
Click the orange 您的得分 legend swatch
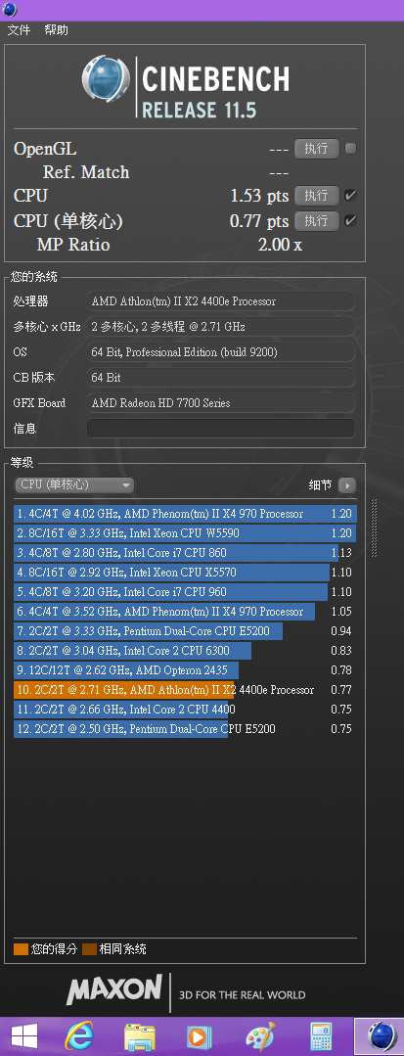[21, 949]
